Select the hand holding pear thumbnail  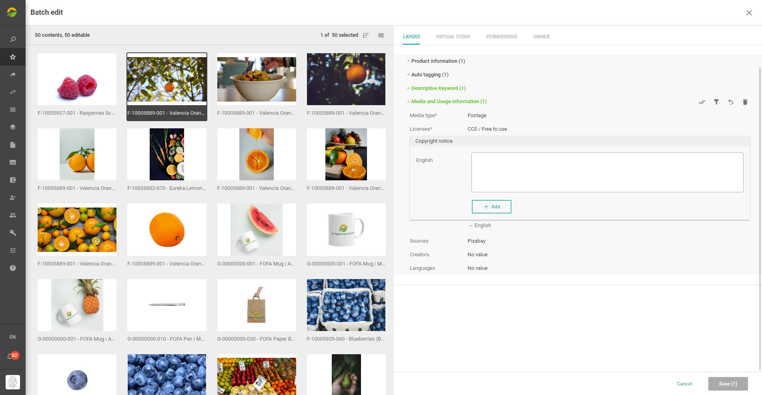tap(346, 375)
